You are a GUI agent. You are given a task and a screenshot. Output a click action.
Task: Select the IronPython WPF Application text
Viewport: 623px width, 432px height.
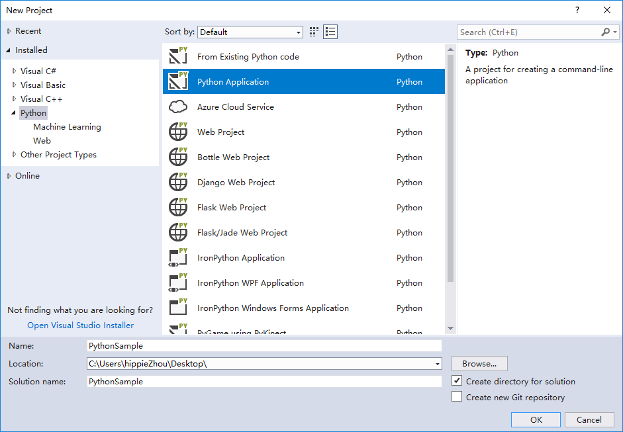(250, 282)
